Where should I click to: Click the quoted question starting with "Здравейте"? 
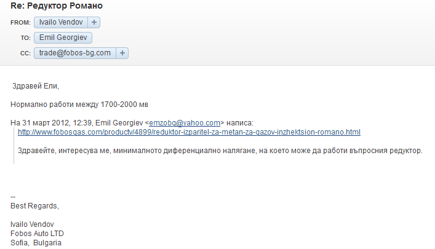220,151
